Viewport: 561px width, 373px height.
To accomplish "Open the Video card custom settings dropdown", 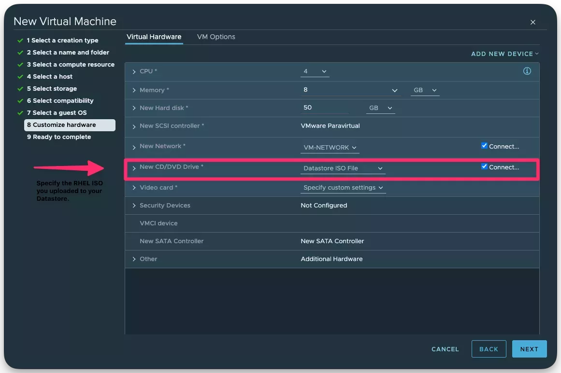I will pyautogui.click(x=343, y=187).
